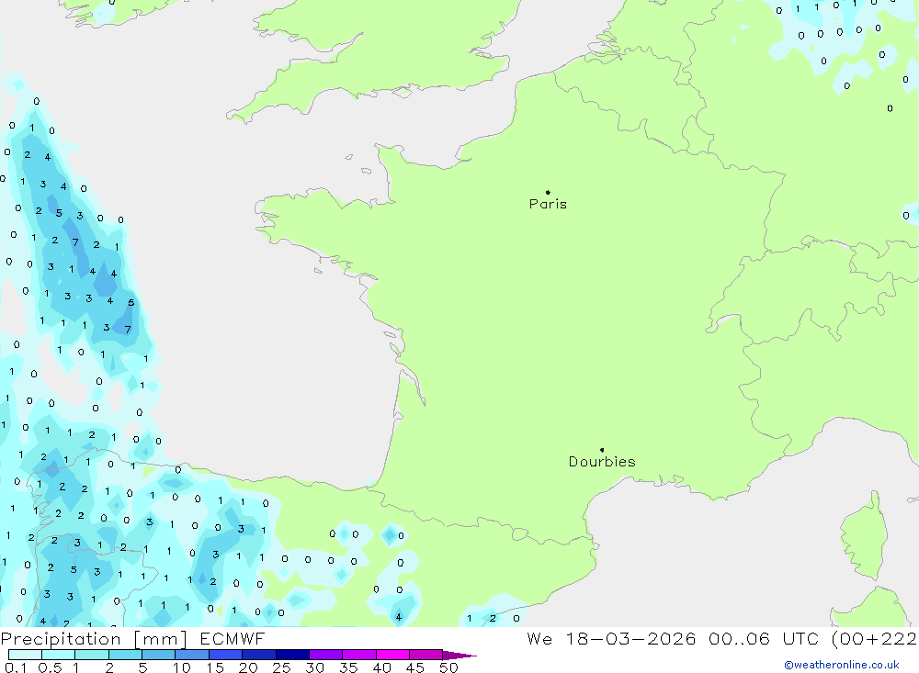Click the 10 mm legend color swatch
Image resolution: width=919 pixels, height=673 pixels.
point(192,655)
